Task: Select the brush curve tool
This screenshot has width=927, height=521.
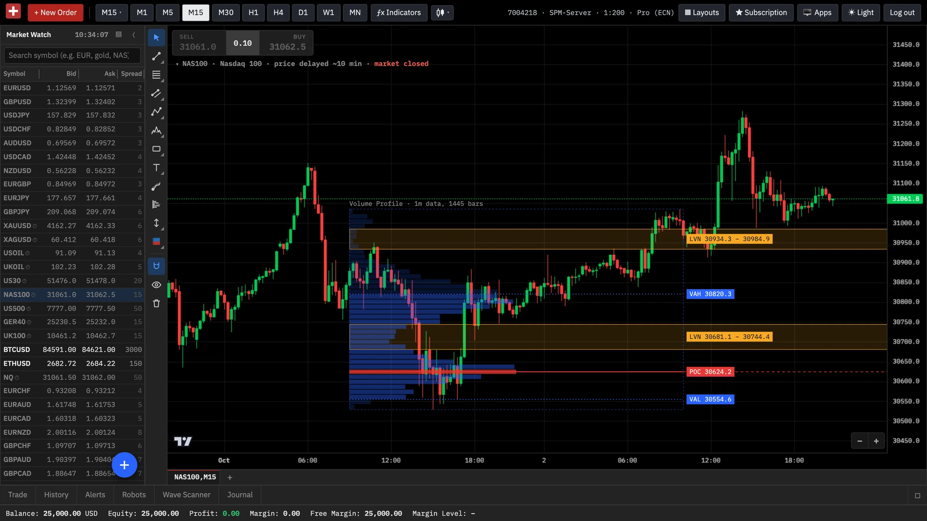Action: (x=156, y=186)
